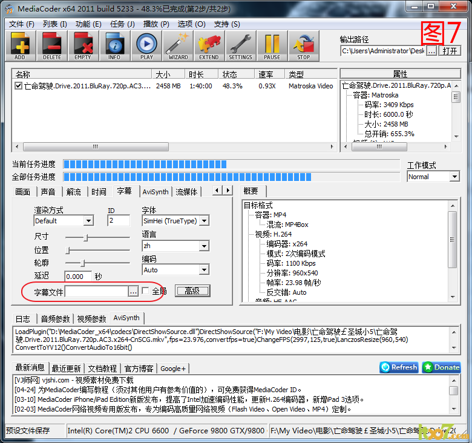
Task: Expand the 工作模式 Normal dropdown
Action: (x=454, y=177)
